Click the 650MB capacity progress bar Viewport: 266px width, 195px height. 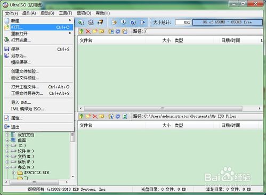click(x=228, y=22)
